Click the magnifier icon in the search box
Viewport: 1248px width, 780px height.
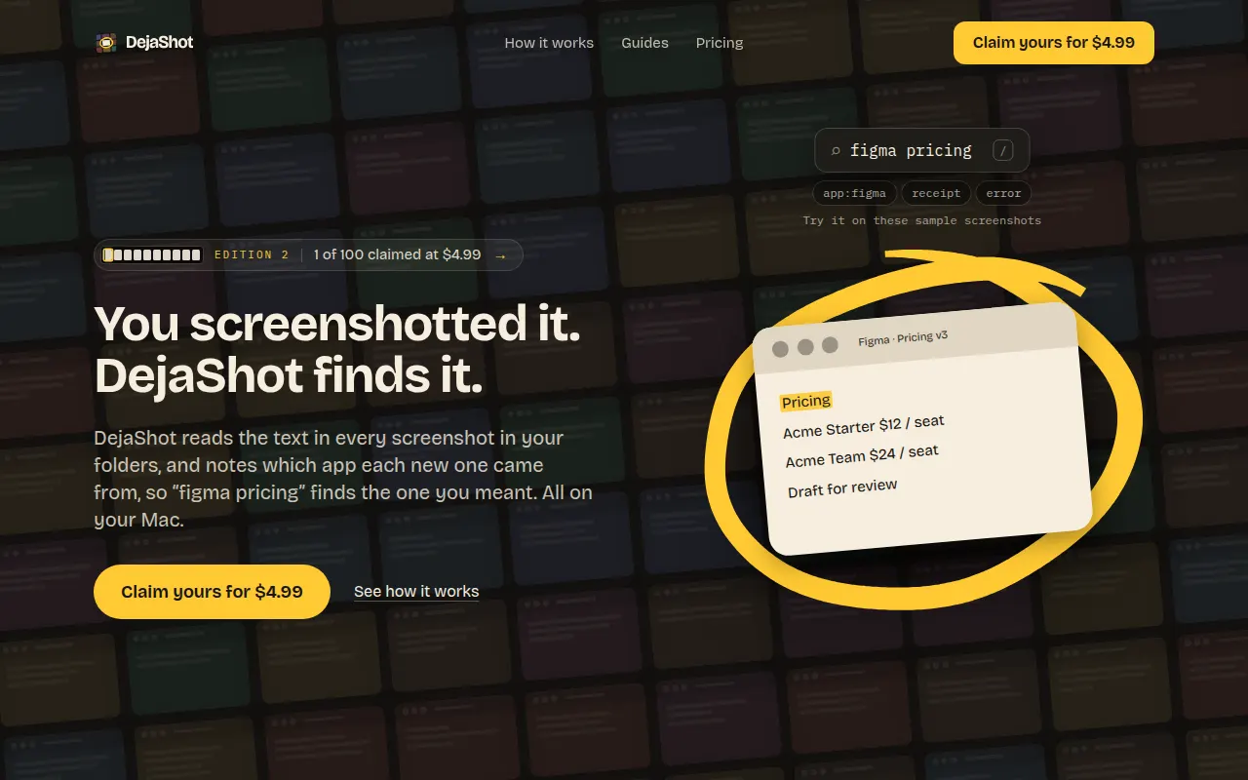point(836,151)
